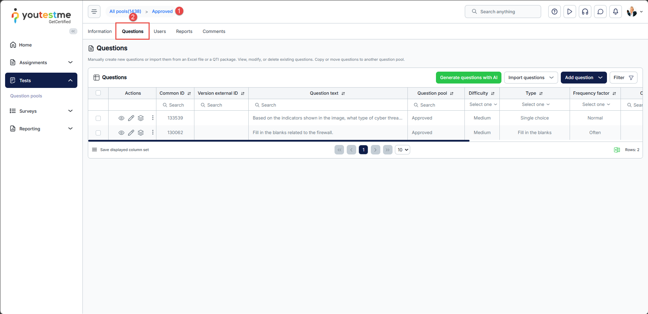Screen dimensions: 648x314
Task: Open three-dot menu for question 133539
Action: tap(153, 118)
